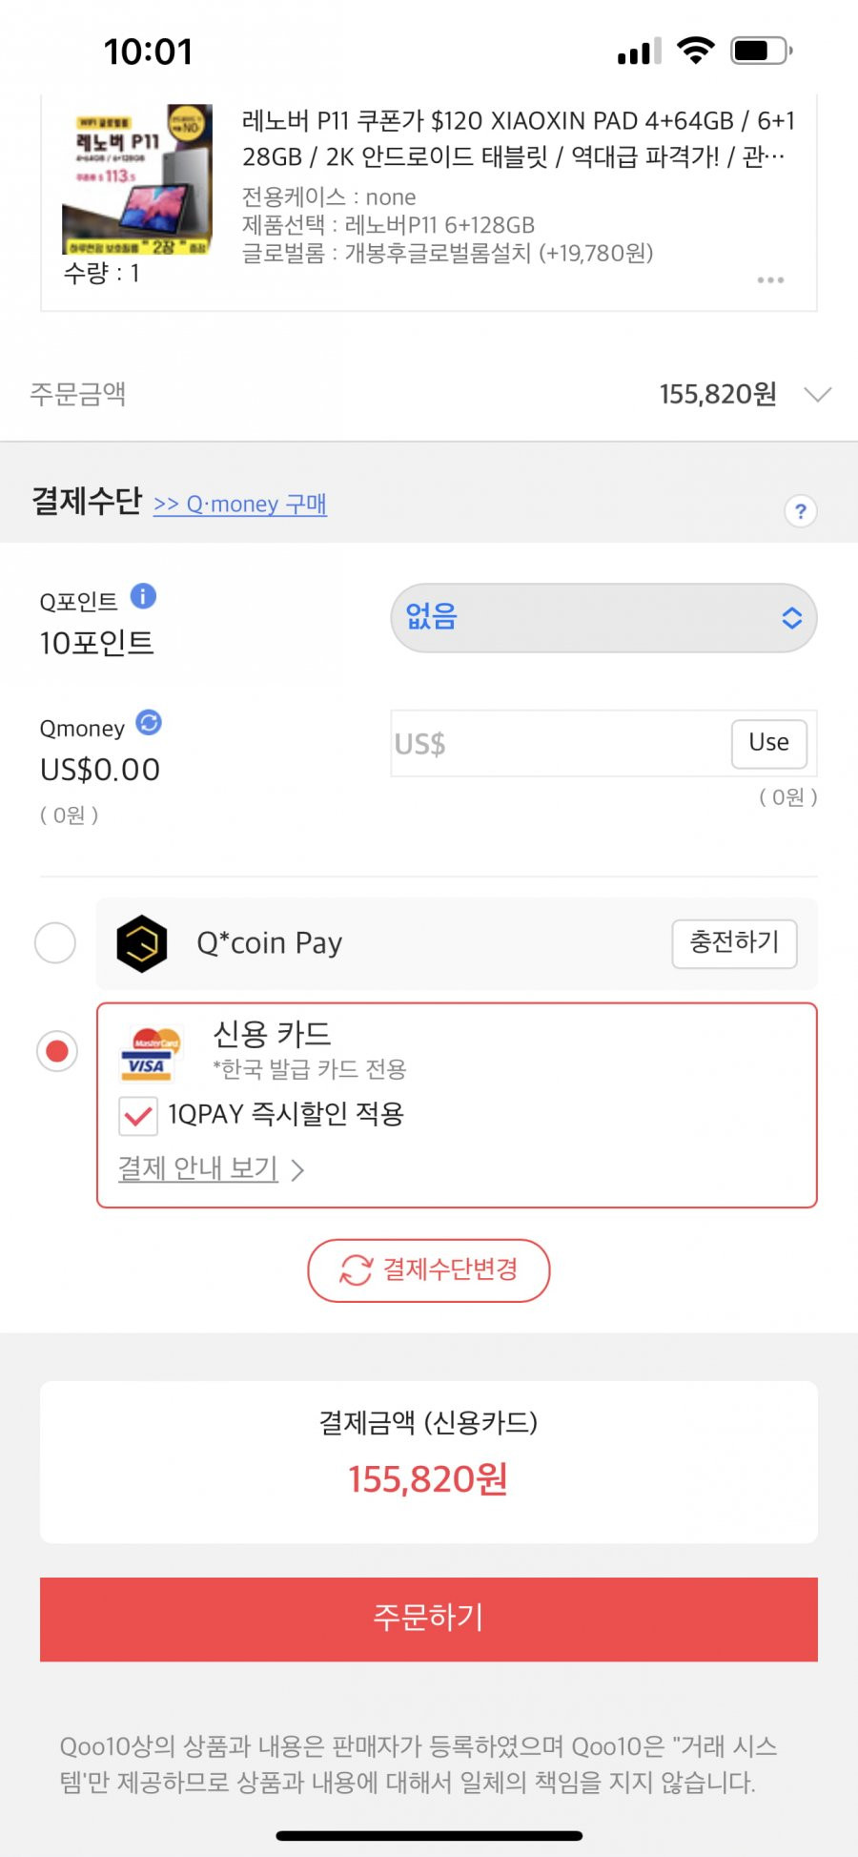Select the 신용 카드 radio button
Viewport: 858px width, 1857px height.
(x=57, y=1051)
